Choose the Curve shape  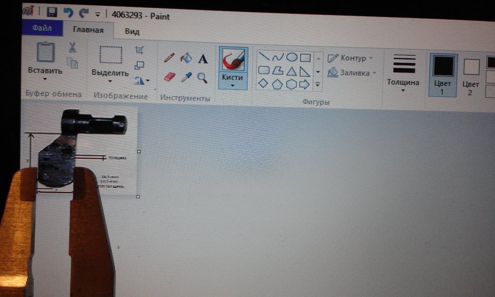(x=278, y=57)
